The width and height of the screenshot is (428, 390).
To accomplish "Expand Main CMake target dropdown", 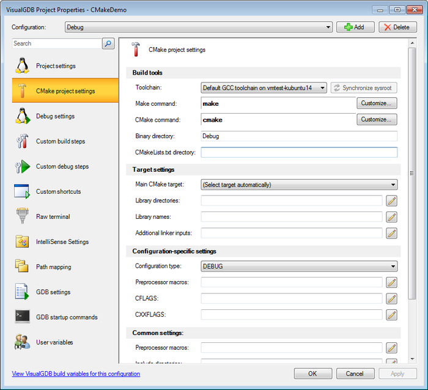I will coord(299,185).
